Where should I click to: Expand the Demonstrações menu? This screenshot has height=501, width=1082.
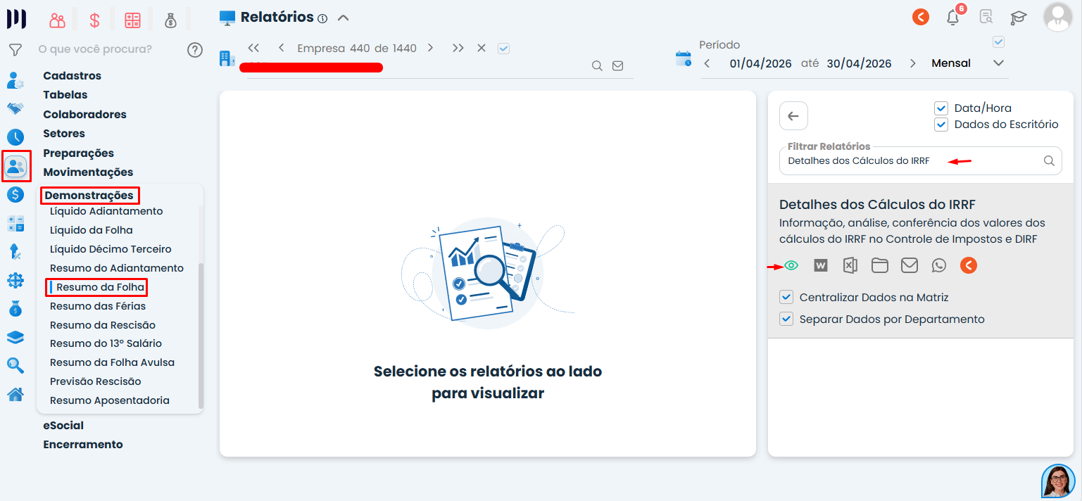pyautogui.click(x=89, y=195)
